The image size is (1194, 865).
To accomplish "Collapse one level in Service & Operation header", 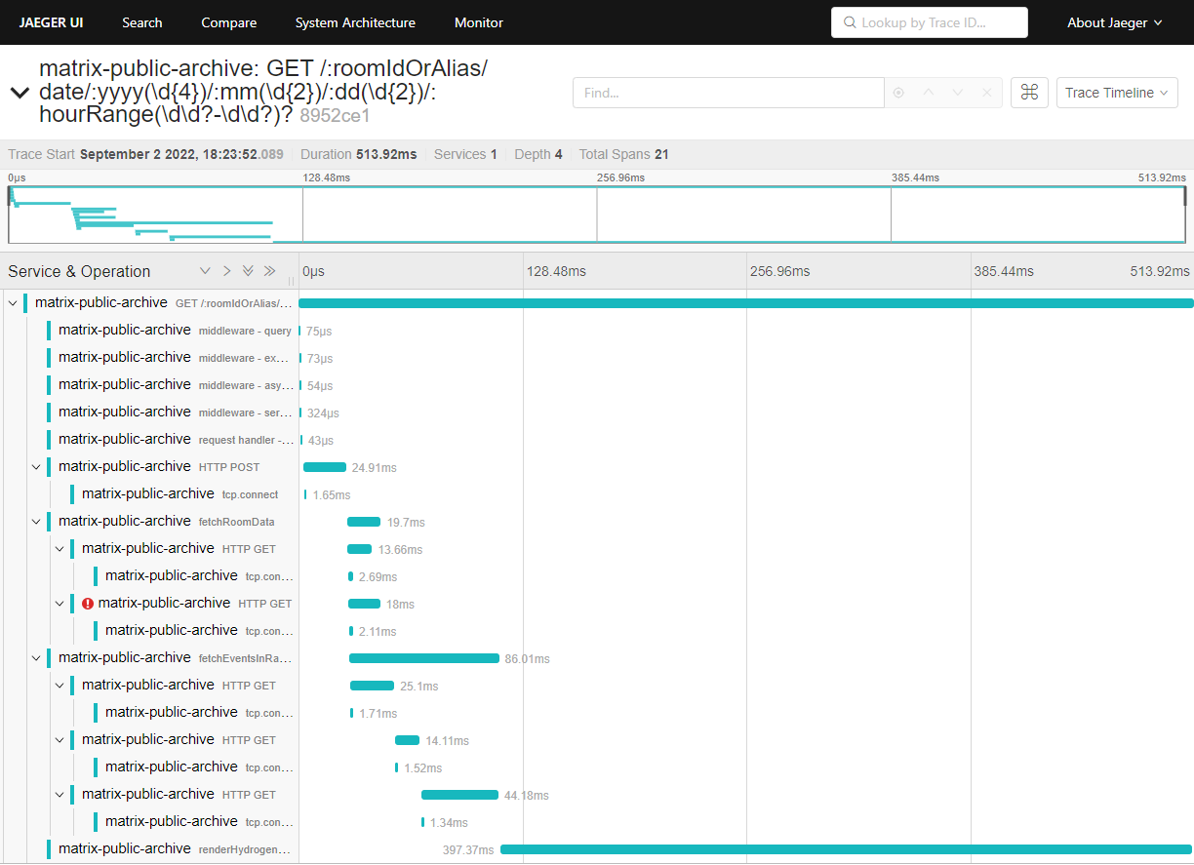I will coord(226,271).
